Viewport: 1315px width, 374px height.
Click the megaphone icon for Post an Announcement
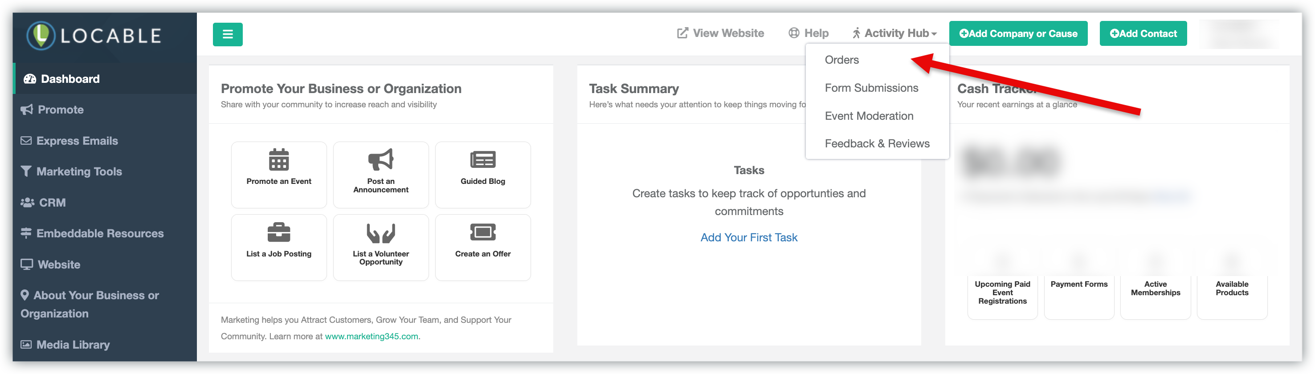tap(381, 160)
